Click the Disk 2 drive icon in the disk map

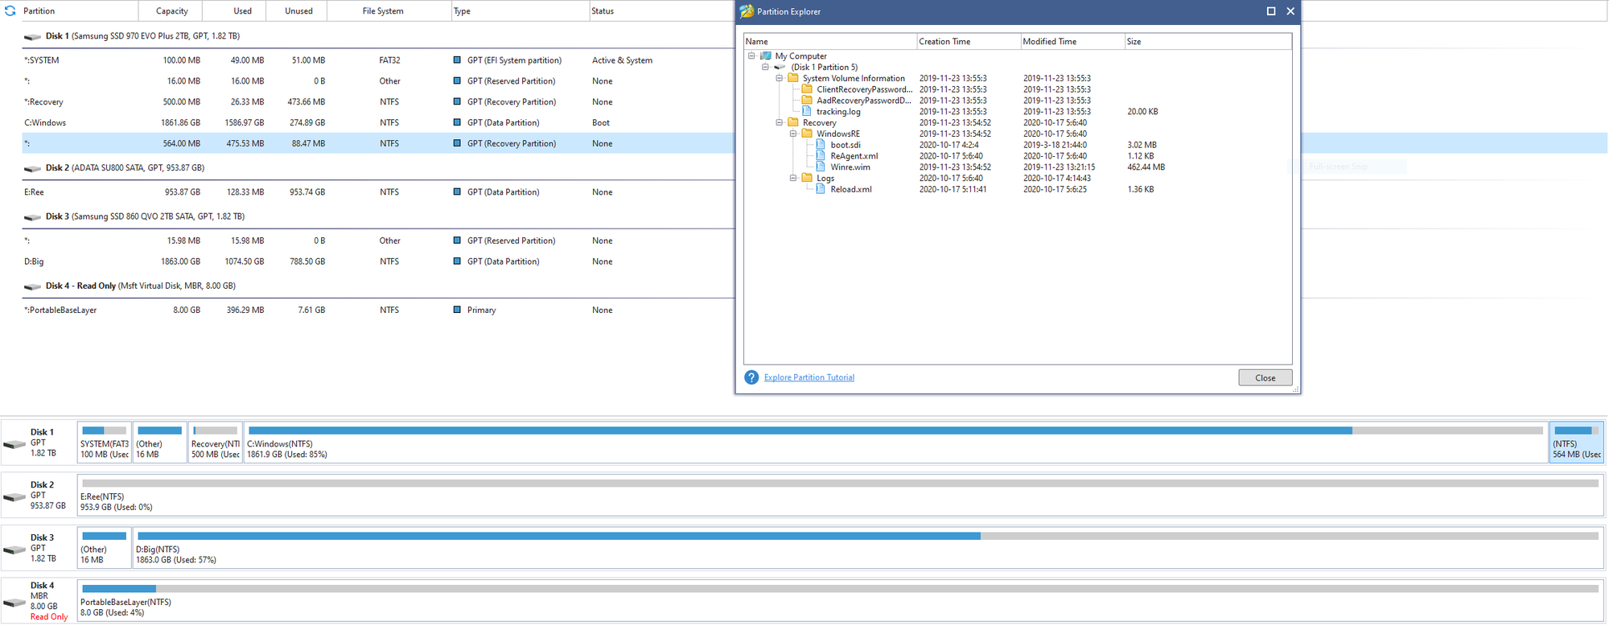(x=14, y=496)
